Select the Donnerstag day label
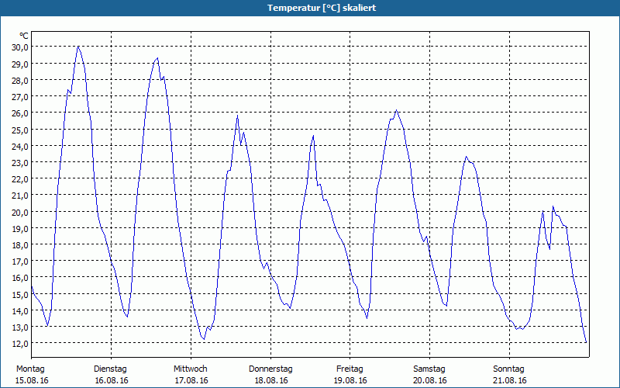 [x=270, y=369]
